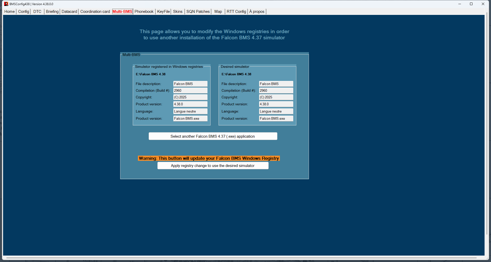Switch to the RTT Config tab
This screenshot has width=491, height=262.
click(236, 12)
